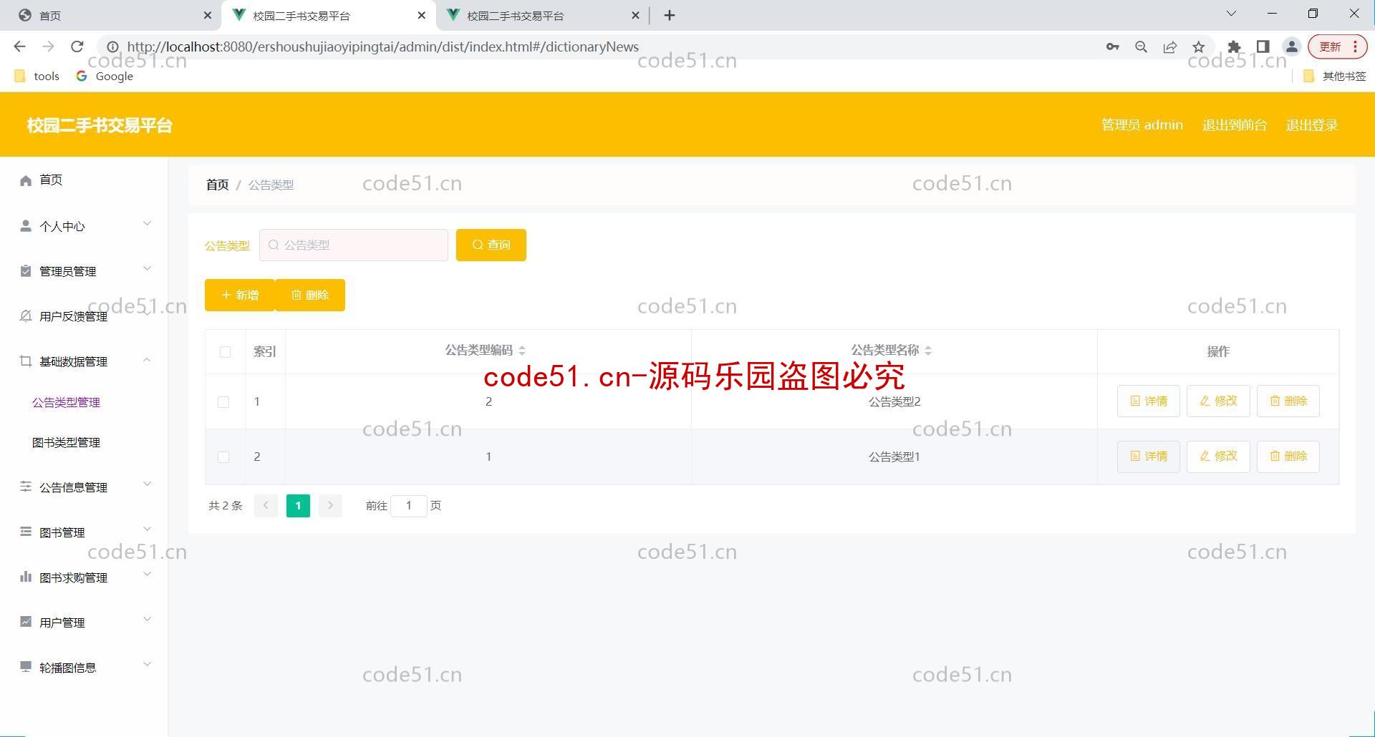Image resolution: width=1375 pixels, height=737 pixels.
Task: Bookmark this page with the star icon
Action: click(1199, 47)
